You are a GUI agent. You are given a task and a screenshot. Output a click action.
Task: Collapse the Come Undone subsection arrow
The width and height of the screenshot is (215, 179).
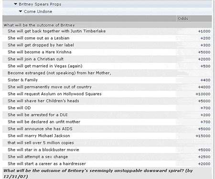(21, 11)
